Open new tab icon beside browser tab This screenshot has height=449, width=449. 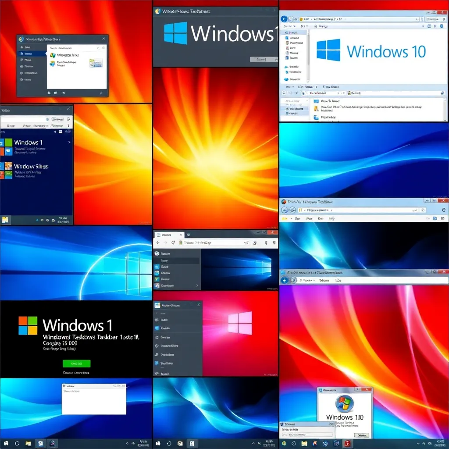189,235
